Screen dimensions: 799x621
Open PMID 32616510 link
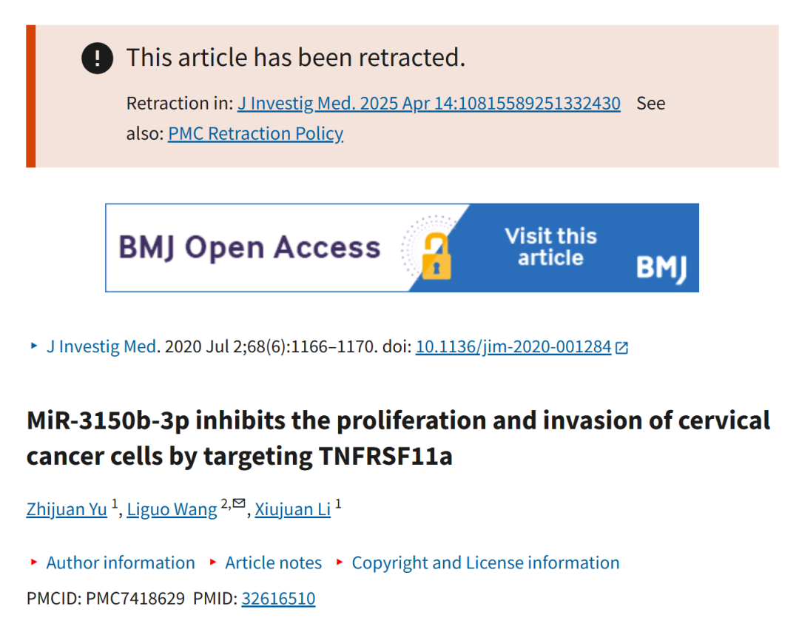coord(278,598)
